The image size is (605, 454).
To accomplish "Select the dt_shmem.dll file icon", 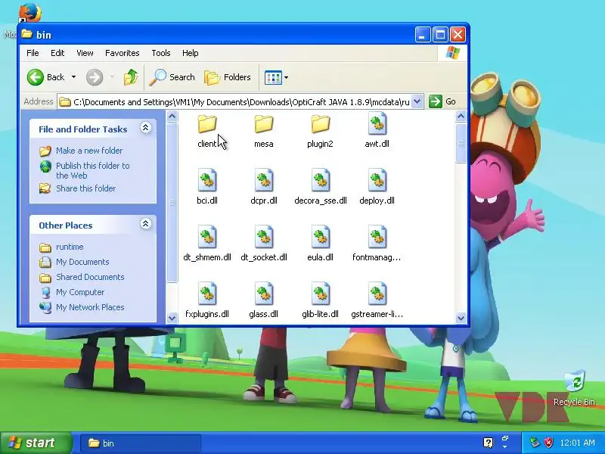I will pyautogui.click(x=207, y=237).
